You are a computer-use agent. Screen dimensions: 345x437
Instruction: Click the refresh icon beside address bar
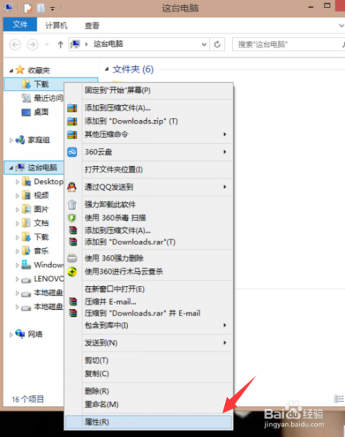(x=217, y=45)
